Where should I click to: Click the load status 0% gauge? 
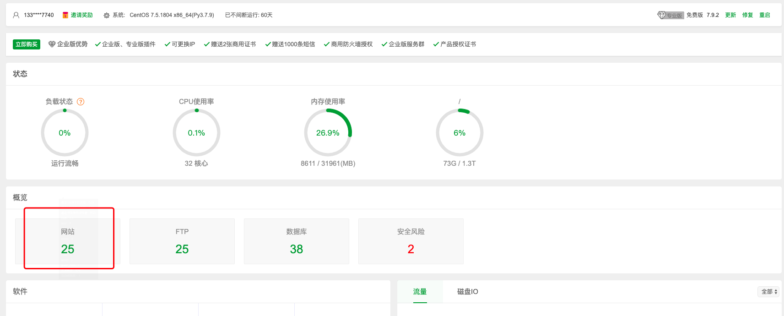click(65, 133)
